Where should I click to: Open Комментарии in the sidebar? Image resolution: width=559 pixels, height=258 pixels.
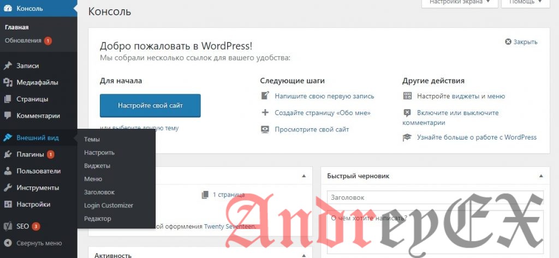click(38, 116)
